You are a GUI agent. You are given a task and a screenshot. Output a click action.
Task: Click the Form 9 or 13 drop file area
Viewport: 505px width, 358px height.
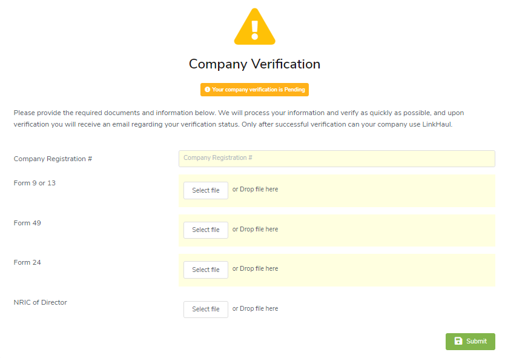363,190
